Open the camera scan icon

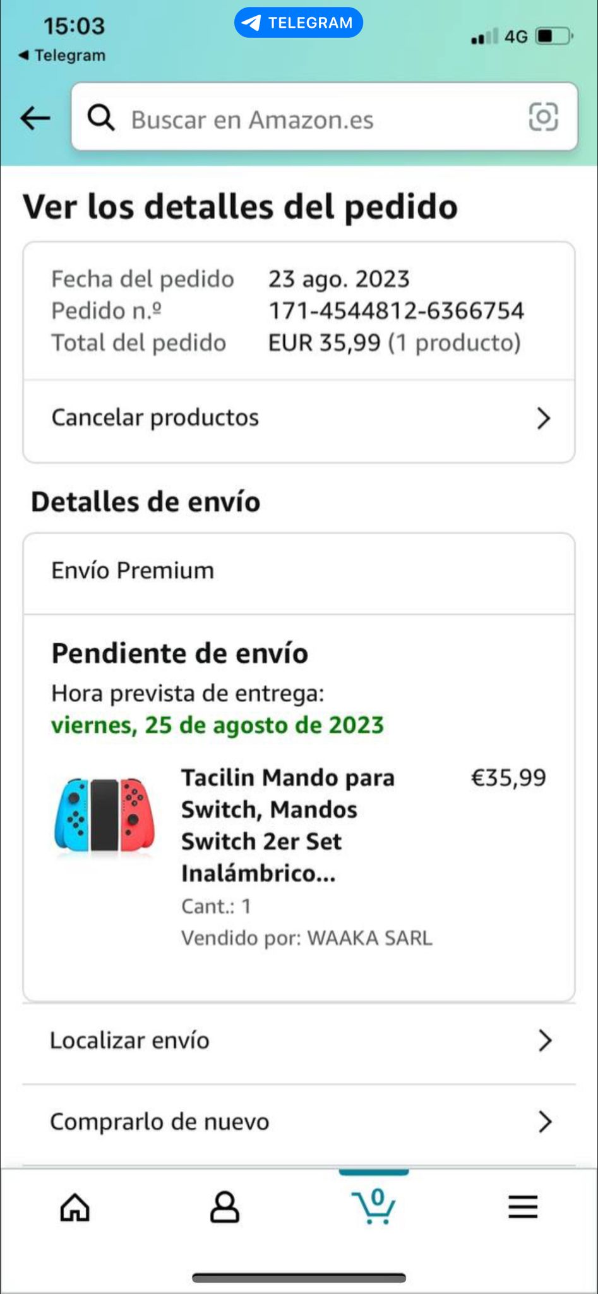(543, 117)
